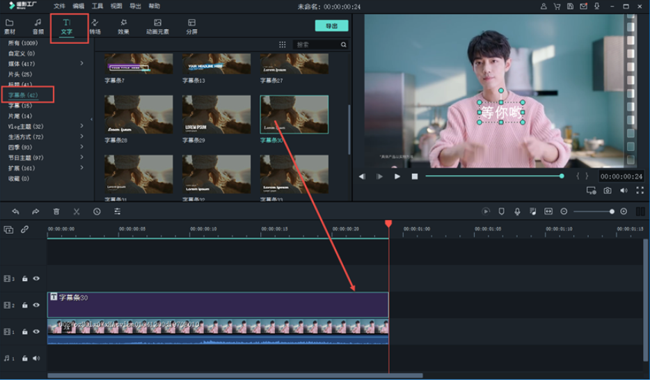This screenshot has height=384, width=650.
Task: Collapse the library panel side arrow
Action: click(x=92, y=119)
